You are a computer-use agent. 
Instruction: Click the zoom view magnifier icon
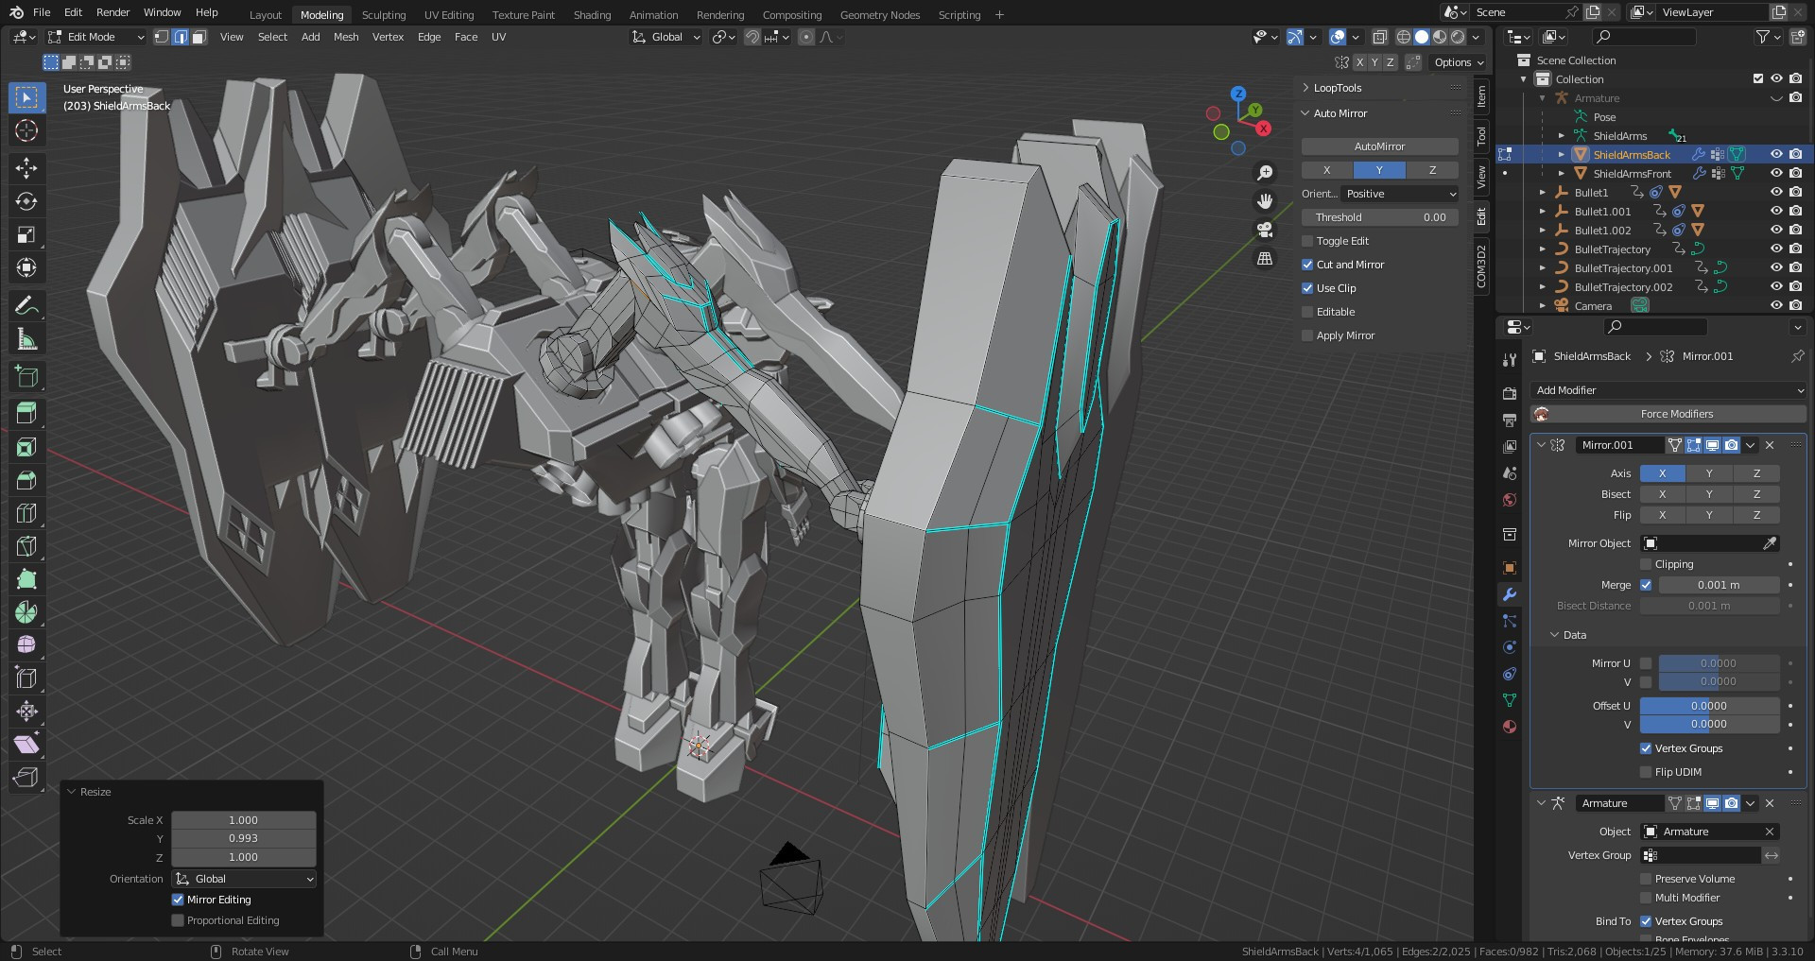(1265, 173)
